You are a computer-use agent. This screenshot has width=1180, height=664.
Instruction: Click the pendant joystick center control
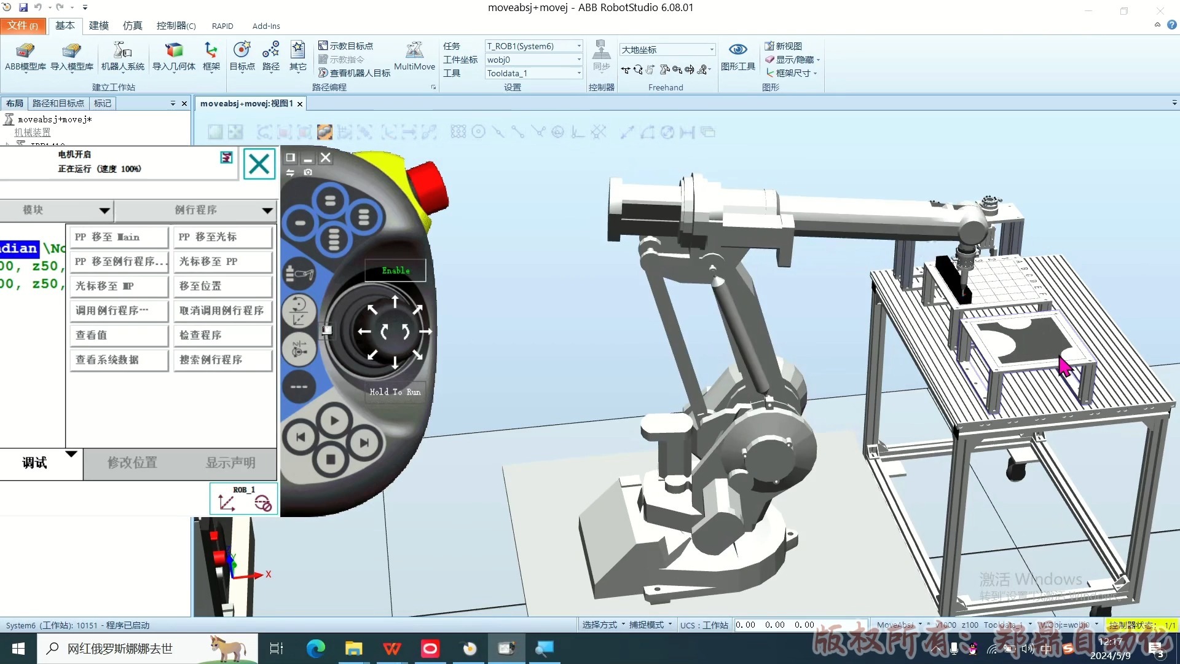395,332
